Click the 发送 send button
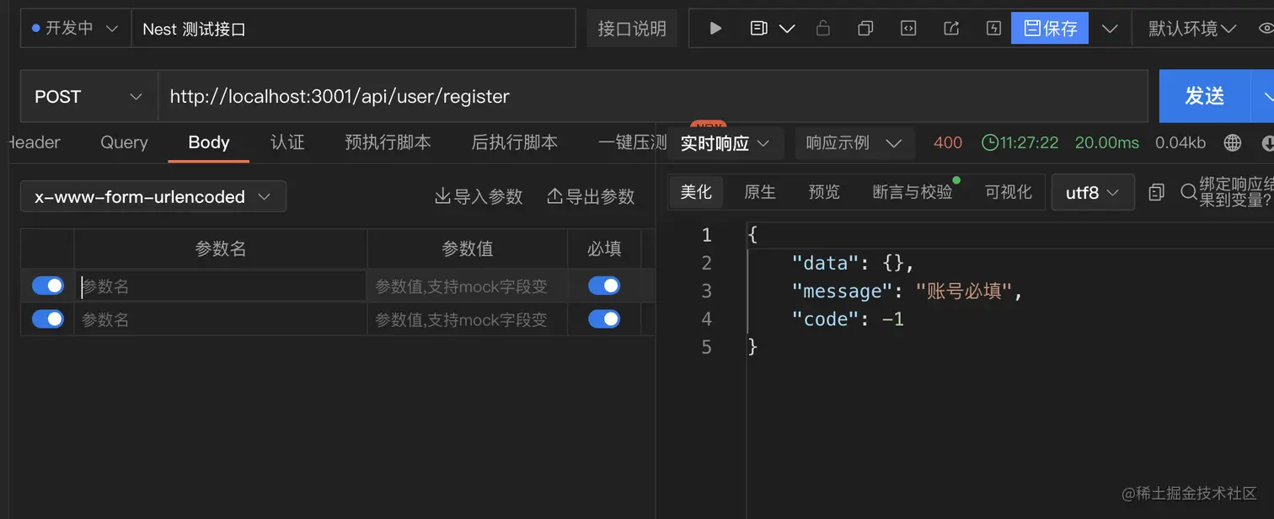The height and width of the screenshot is (519, 1274). (x=1205, y=96)
